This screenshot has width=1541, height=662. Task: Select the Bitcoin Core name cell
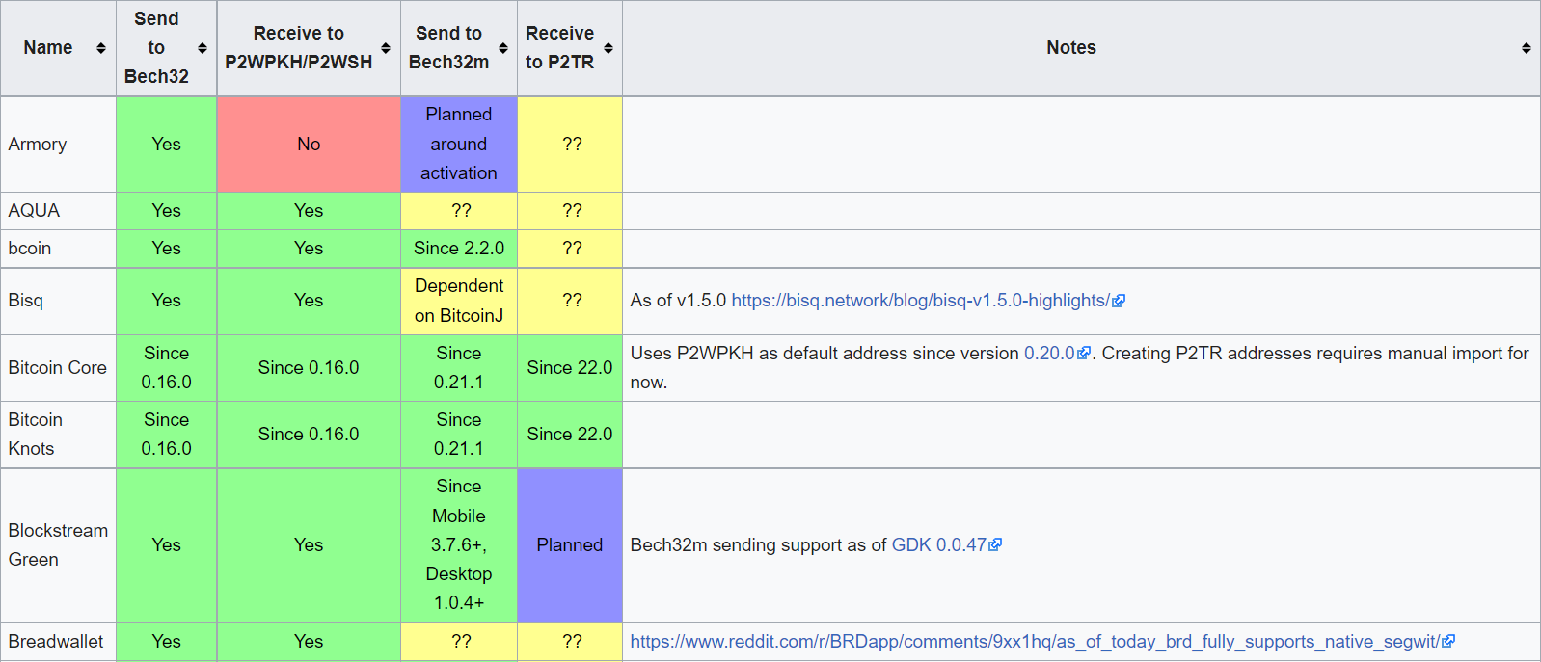(x=58, y=368)
